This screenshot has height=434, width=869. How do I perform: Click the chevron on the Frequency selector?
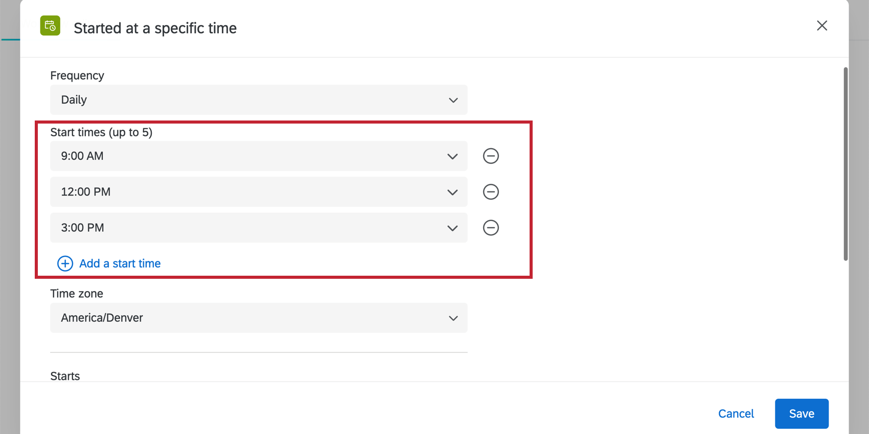click(x=453, y=100)
